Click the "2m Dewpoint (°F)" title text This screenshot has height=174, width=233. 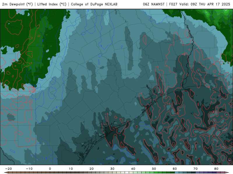[17, 4]
